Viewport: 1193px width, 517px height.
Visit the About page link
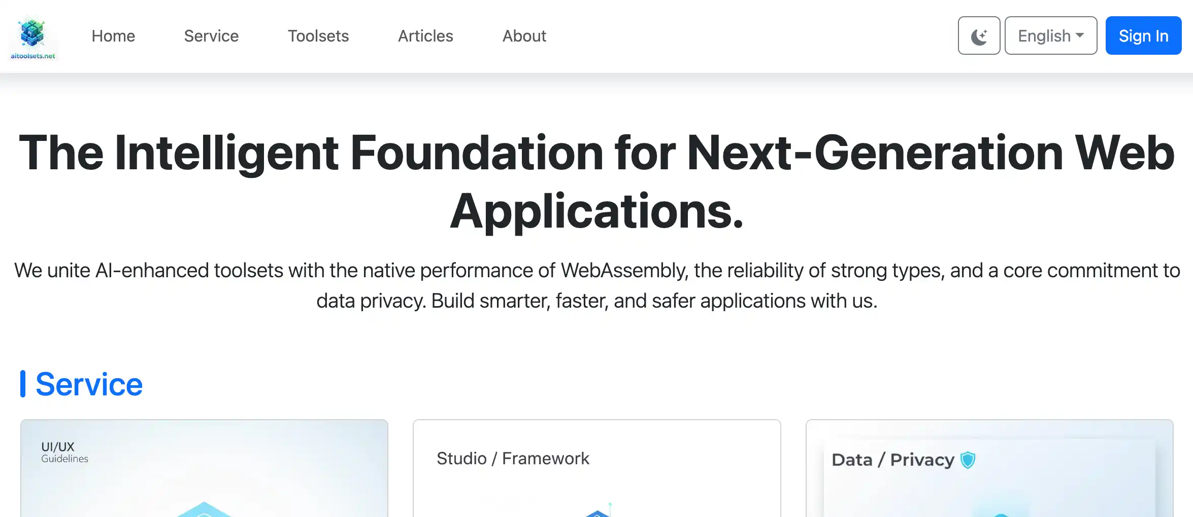[x=524, y=36]
